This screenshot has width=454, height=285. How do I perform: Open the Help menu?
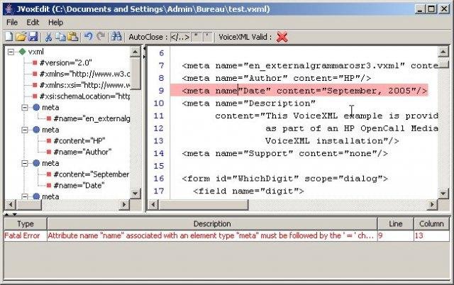tap(55, 22)
